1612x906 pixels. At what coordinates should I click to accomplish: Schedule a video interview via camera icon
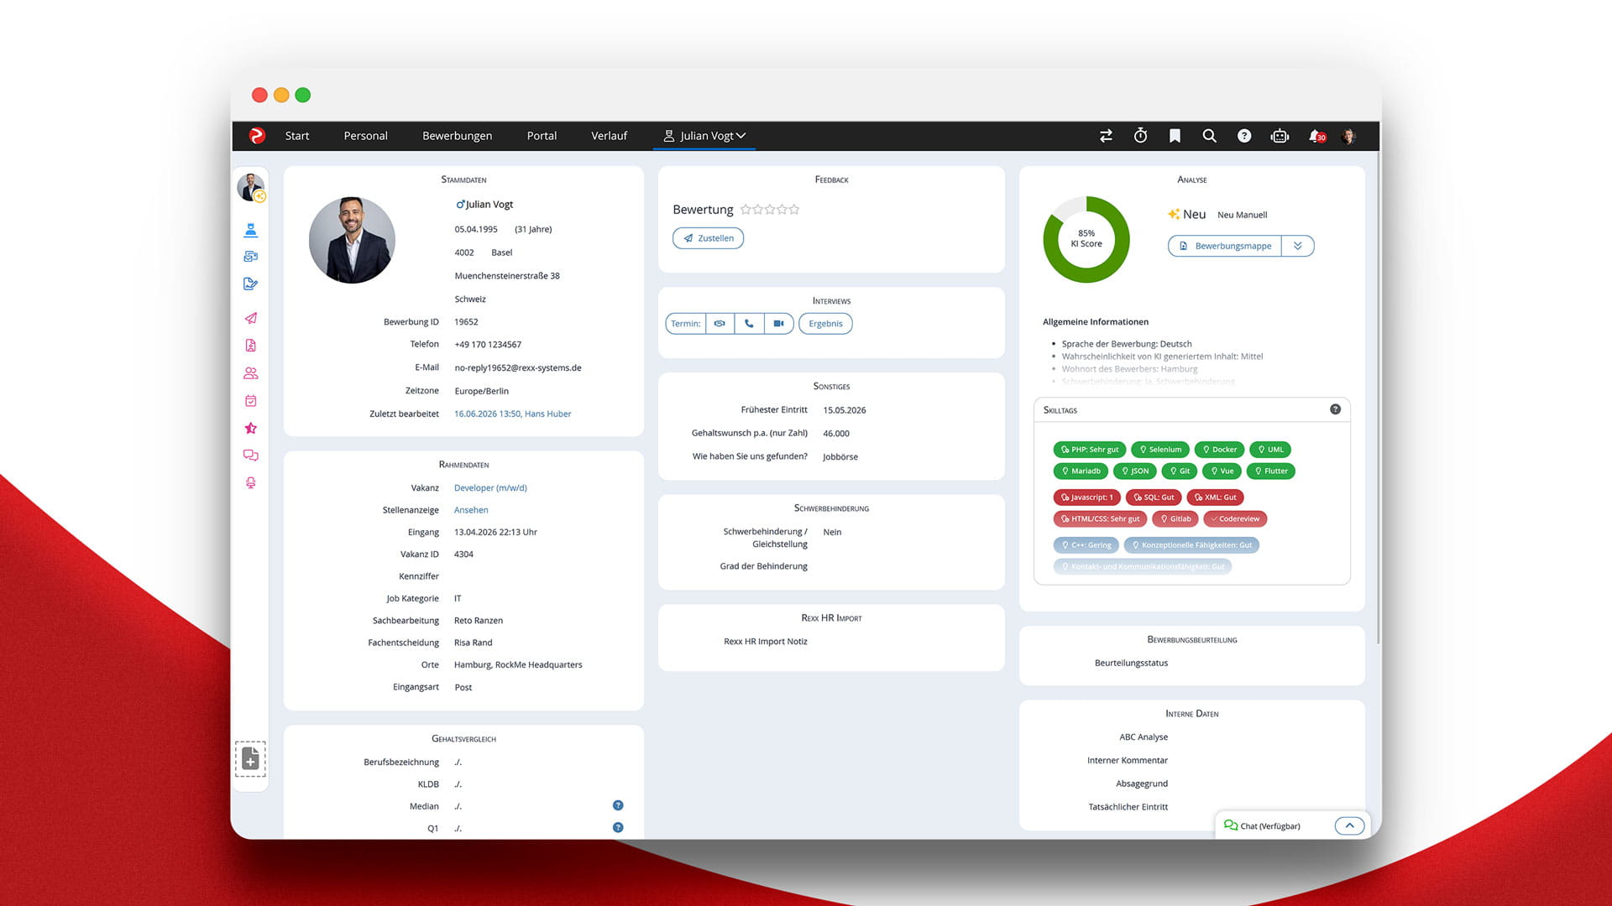coord(778,324)
